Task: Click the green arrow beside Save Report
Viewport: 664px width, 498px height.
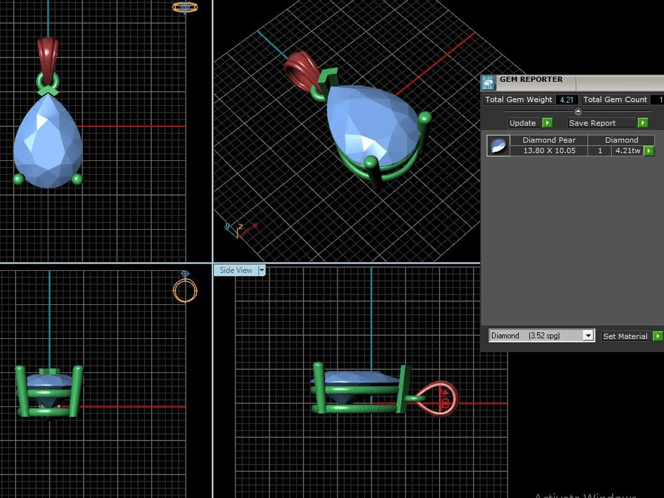Action: [643, 123]
